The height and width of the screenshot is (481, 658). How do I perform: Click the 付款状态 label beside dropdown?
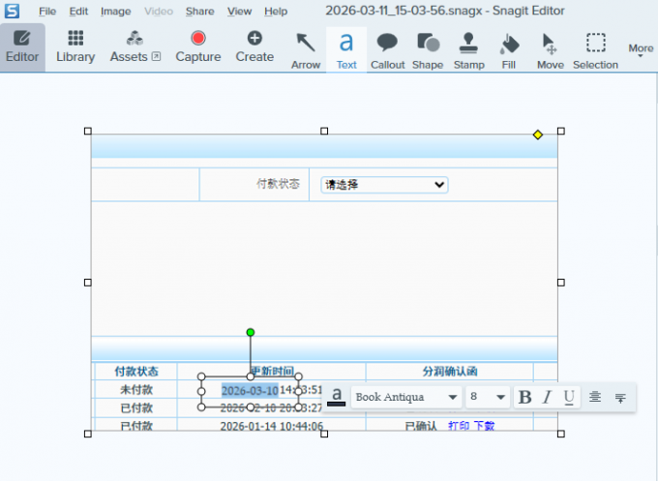pyautogui.click(x=279, y=184)
